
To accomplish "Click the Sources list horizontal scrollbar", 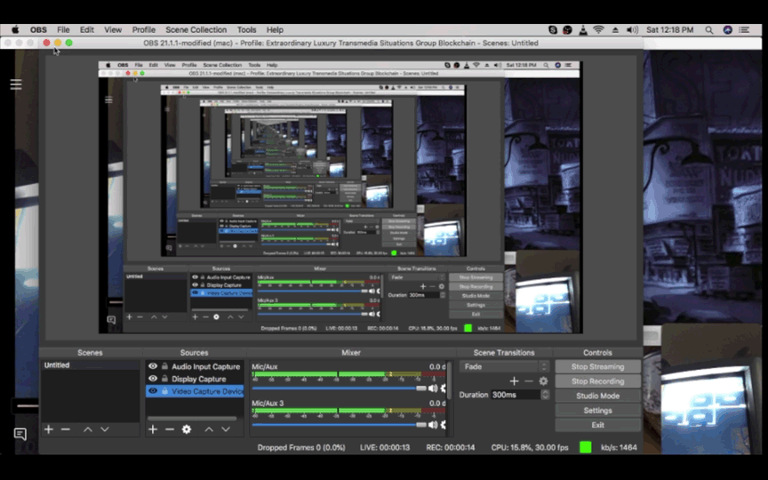I will [192, 419].
